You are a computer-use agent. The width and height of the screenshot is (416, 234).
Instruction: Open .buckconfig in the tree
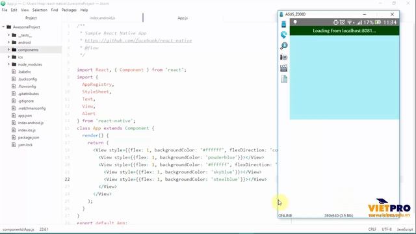pos(27,79)
